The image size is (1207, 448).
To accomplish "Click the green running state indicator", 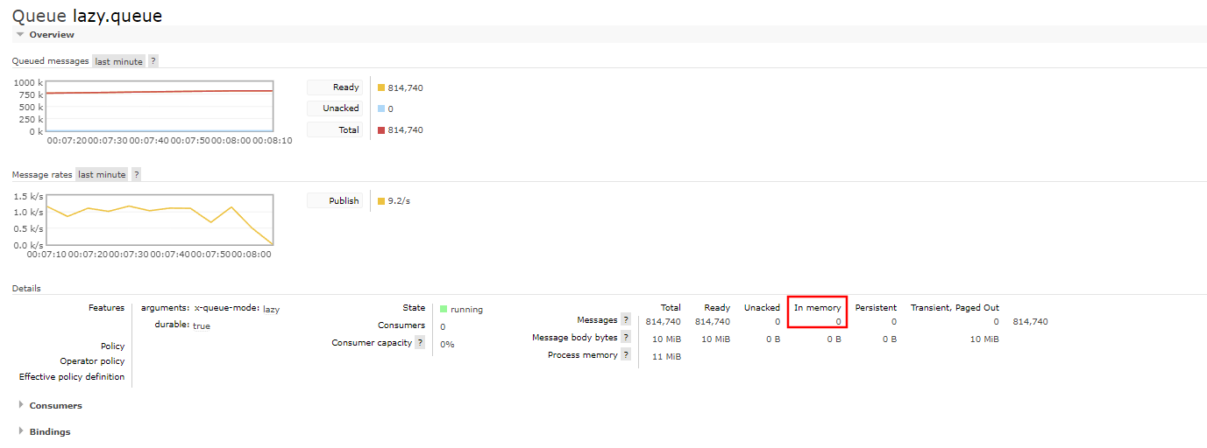I will 444,309.
